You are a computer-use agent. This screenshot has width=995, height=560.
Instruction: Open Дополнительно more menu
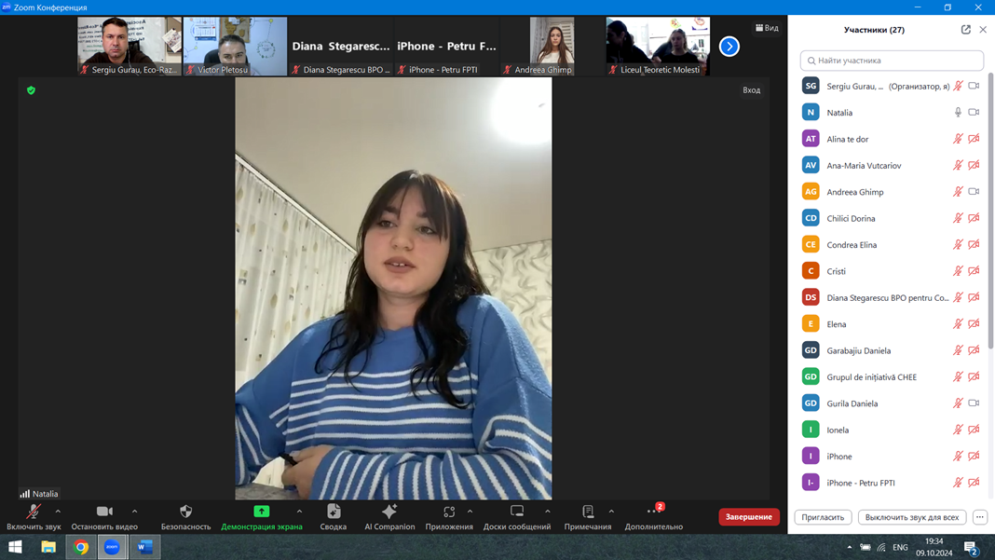(x=653, y=512)
